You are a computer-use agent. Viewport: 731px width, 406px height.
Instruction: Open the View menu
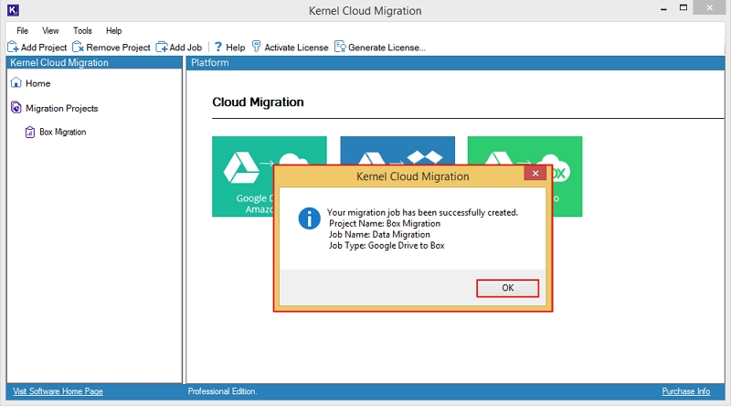click(x=50, y=31)
